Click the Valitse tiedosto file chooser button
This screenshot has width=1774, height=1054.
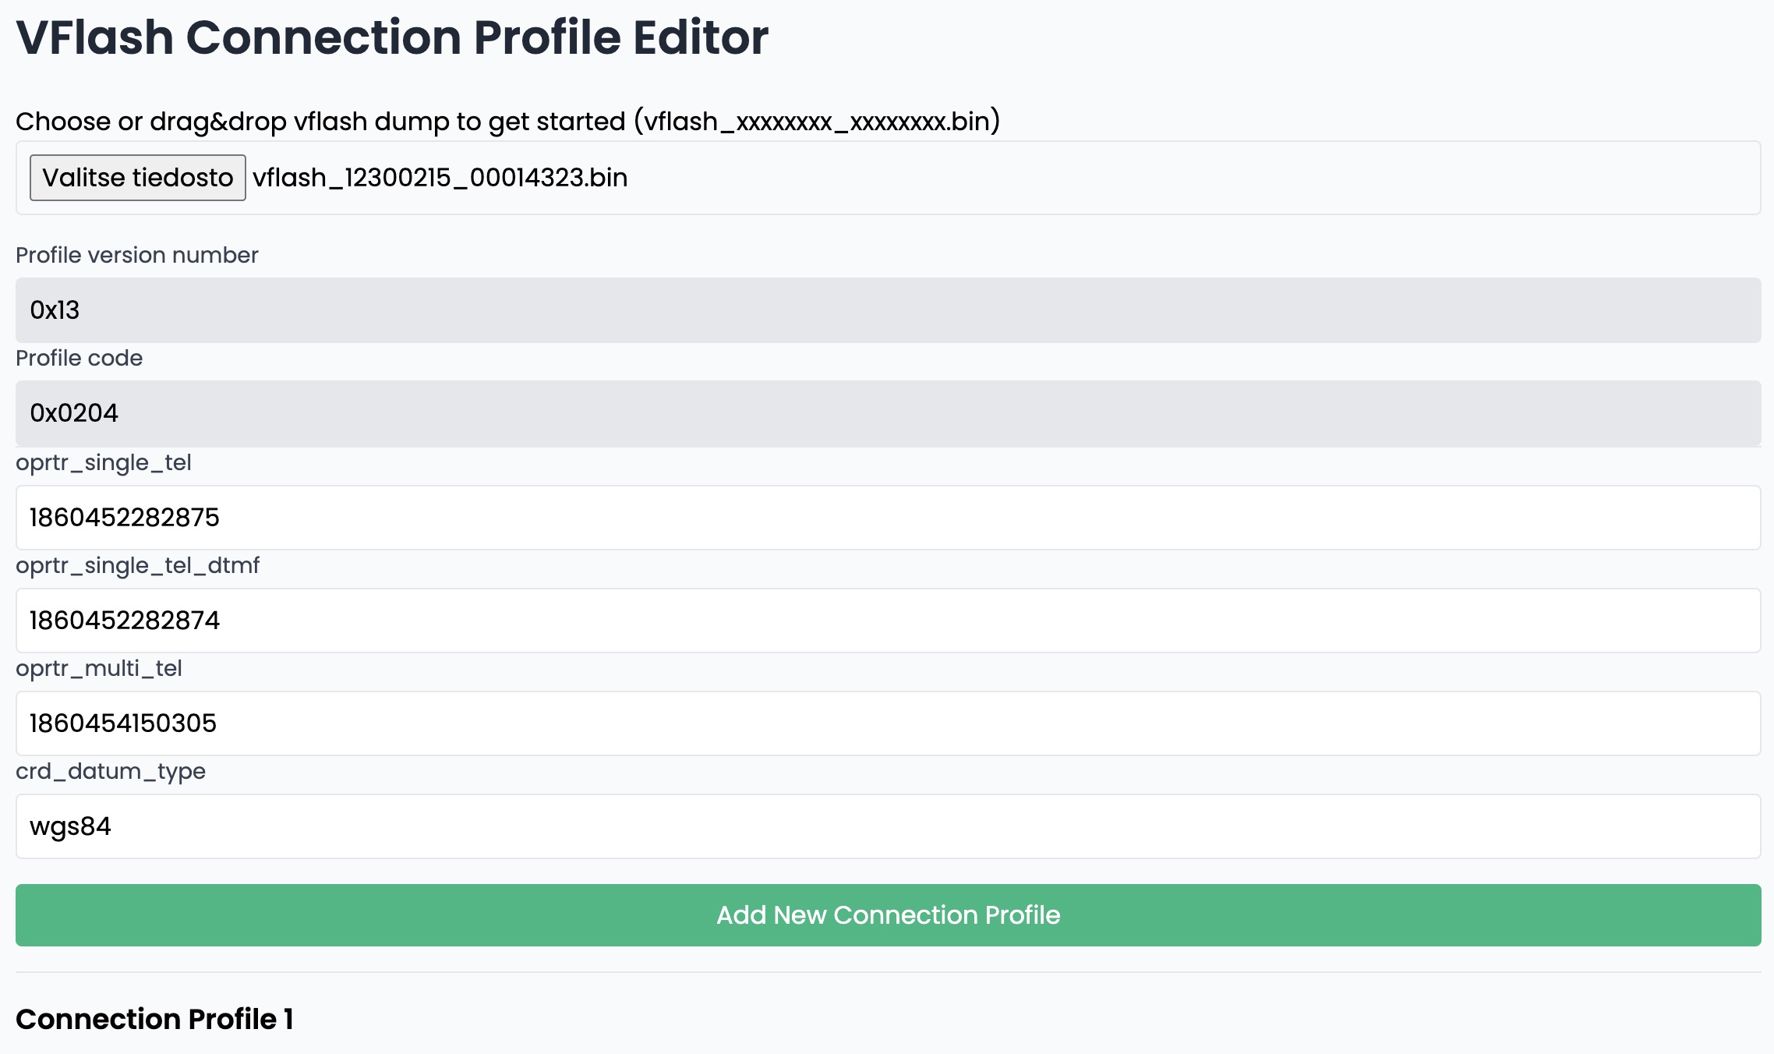138,178
